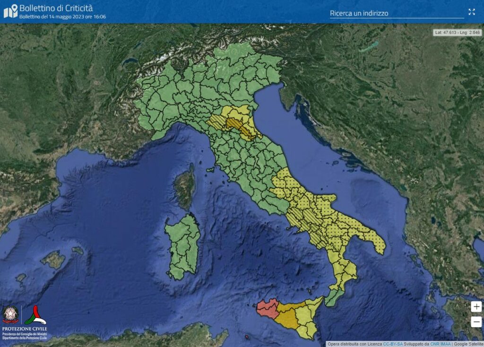
Task: Select the green Sardinia region on map
Action: pos(183,247)
